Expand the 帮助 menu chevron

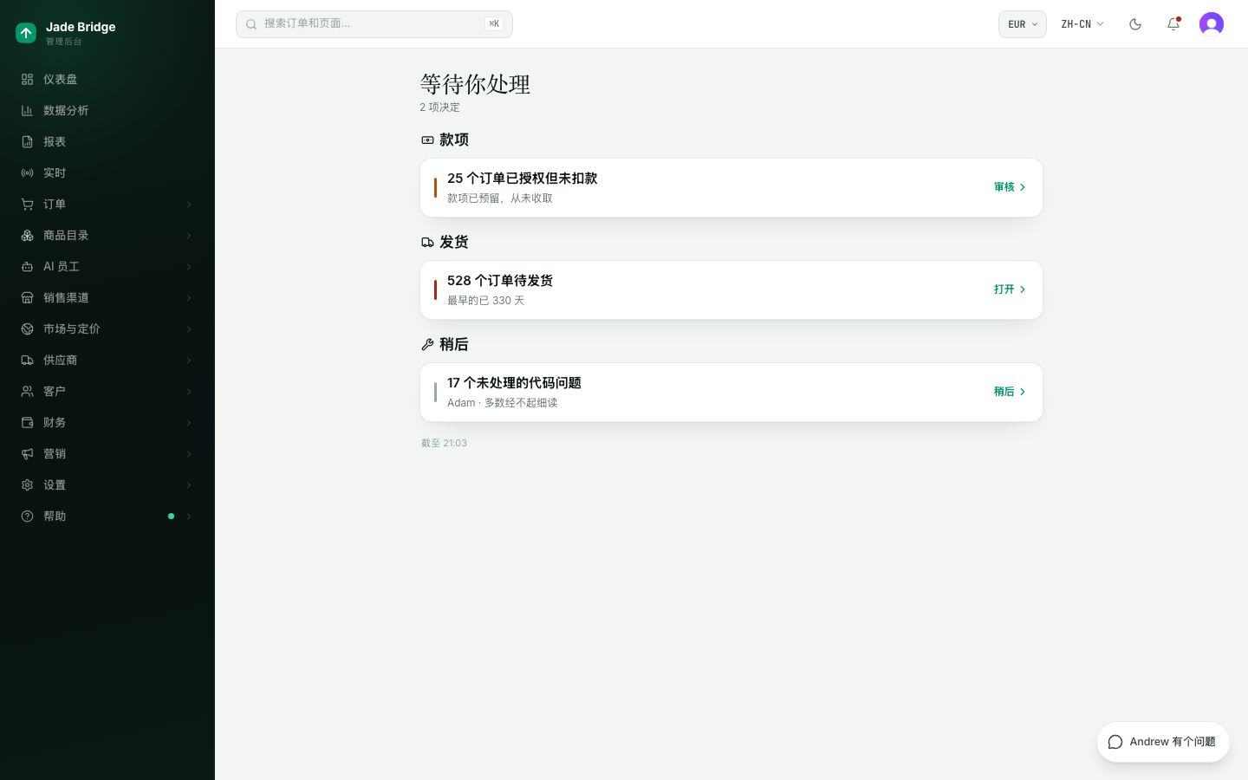pos(188,517)
